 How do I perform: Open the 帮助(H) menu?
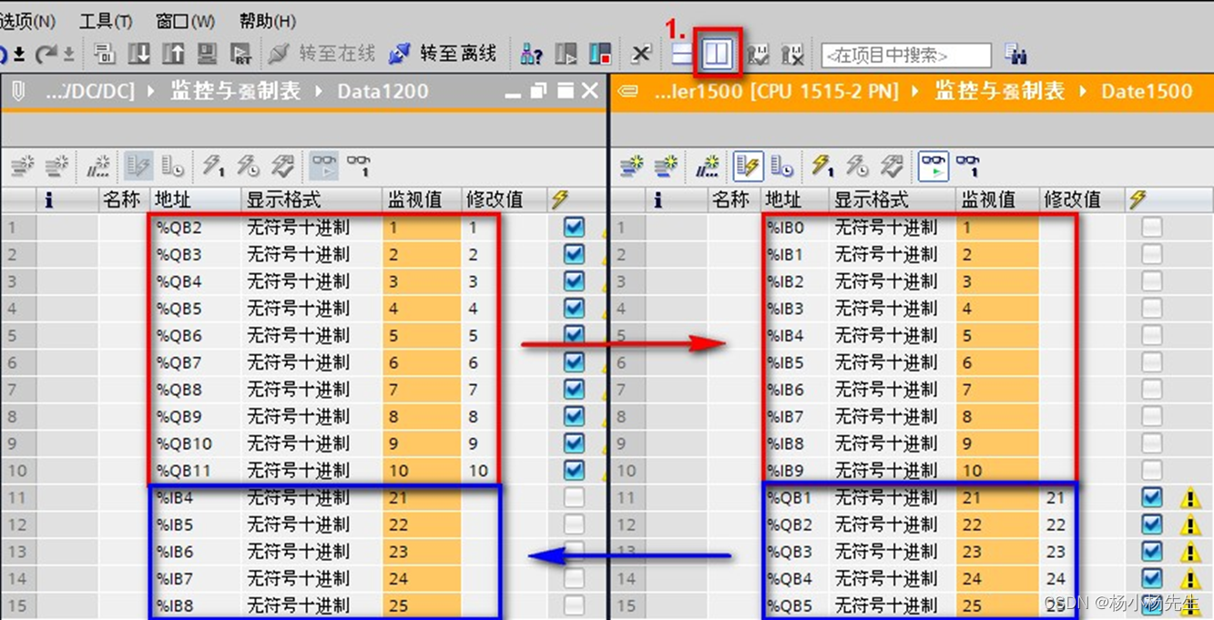click(268, 20)
